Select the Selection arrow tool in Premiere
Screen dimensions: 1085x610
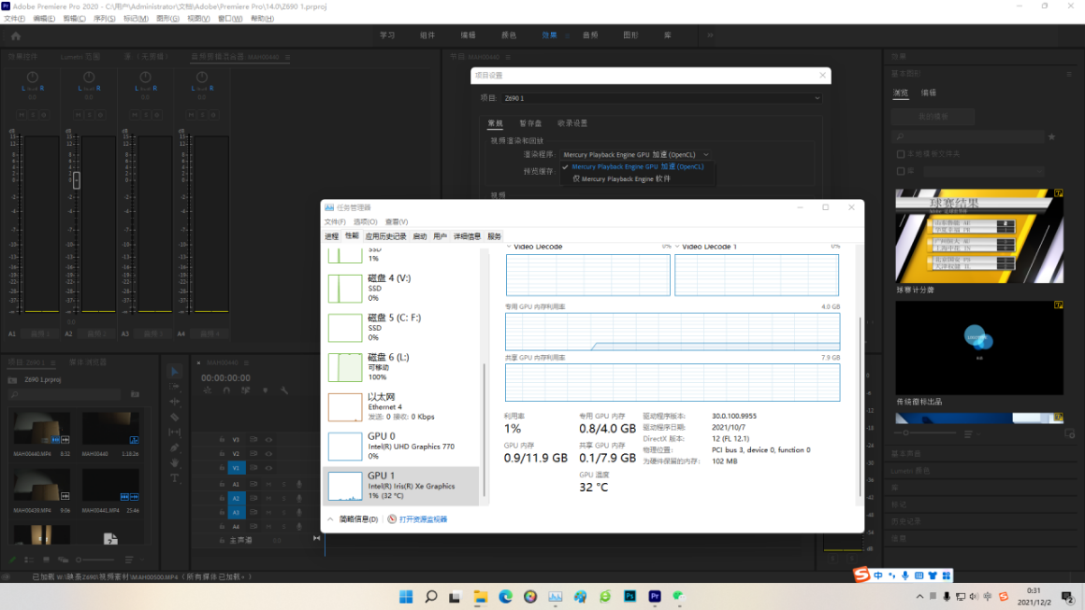(174, 372)
